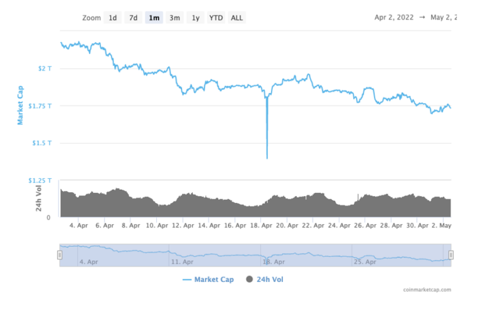Choose the 1y zoom option
The width and height of the screenshot is (482, 314).
196,18
